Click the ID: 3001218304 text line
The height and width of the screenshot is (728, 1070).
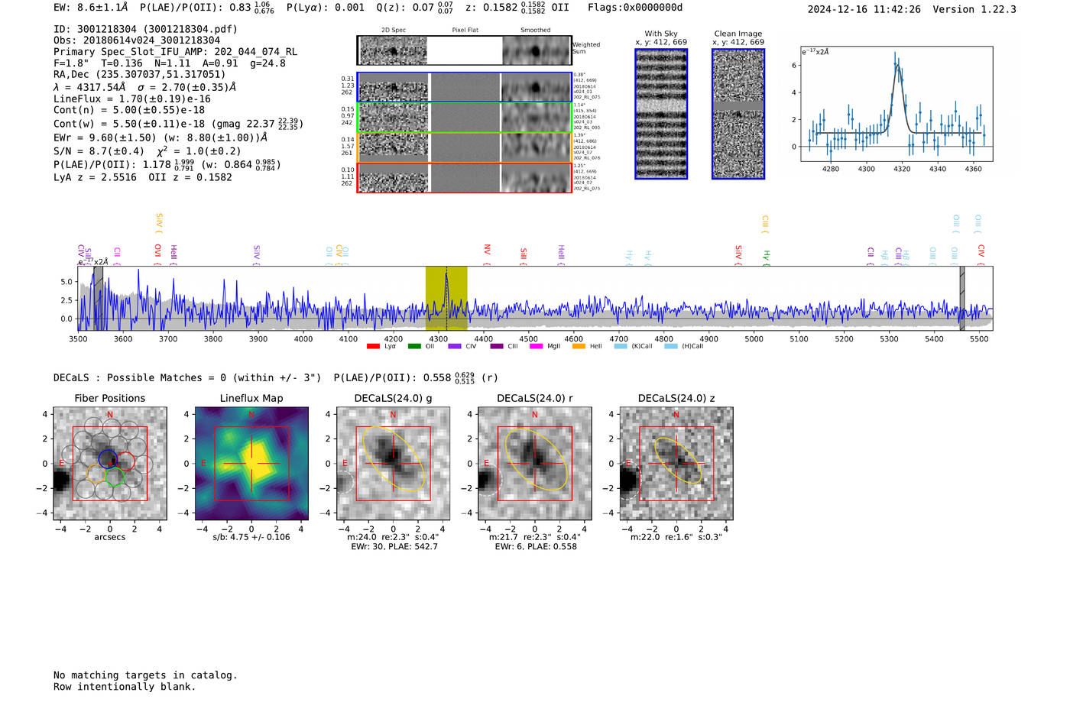point(145,29)
